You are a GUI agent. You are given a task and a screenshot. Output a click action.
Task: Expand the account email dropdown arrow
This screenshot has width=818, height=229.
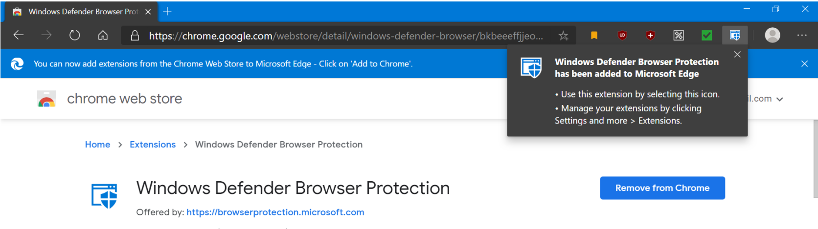pyautogui.click(x=780, y=99)
